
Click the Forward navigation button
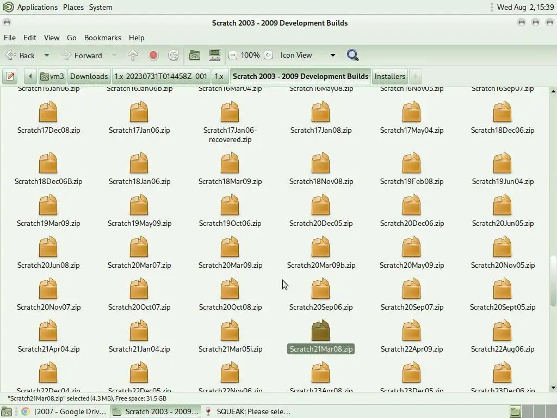82,56
